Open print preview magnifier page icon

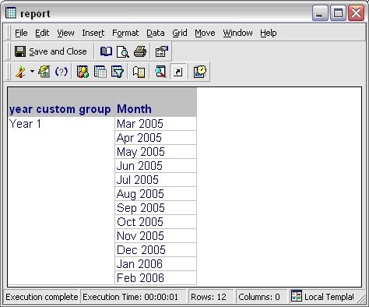123,51
